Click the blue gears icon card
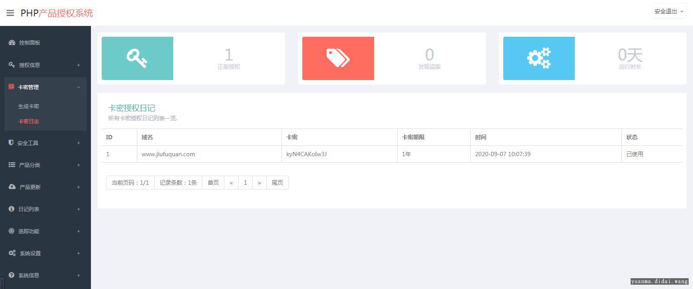Screen dimensions: 693x289 [539, 58]
